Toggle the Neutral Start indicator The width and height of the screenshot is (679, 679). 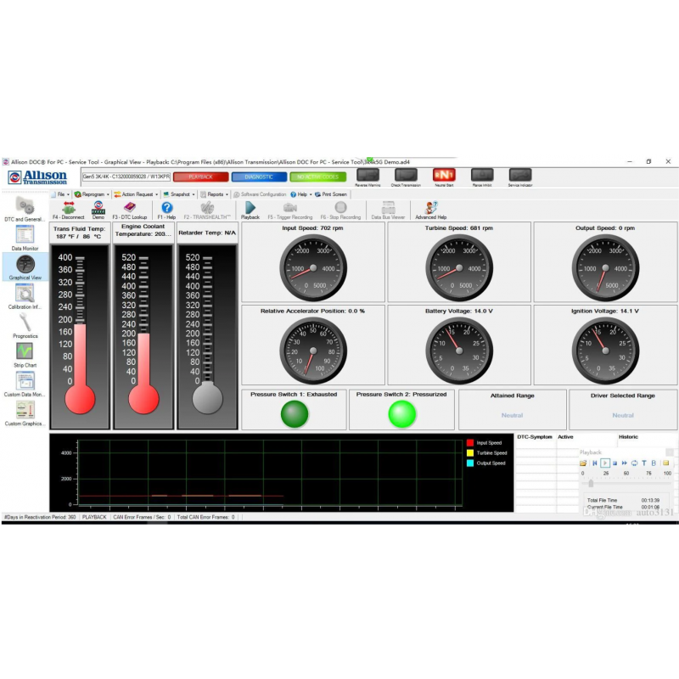coord(444,175)
